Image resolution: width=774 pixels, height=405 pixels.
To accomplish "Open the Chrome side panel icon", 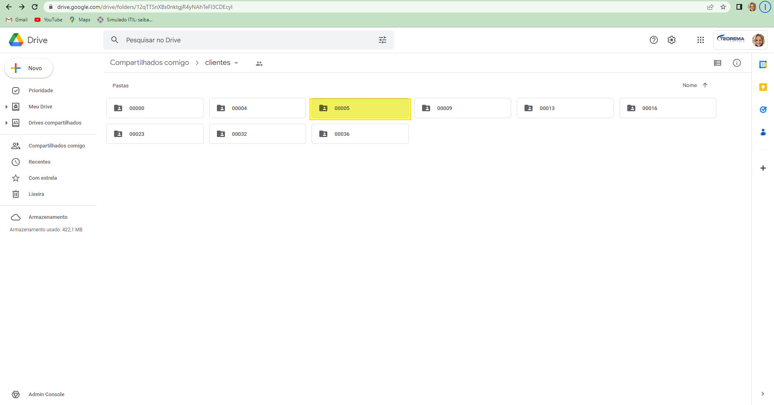I will [x=739, y=7].
